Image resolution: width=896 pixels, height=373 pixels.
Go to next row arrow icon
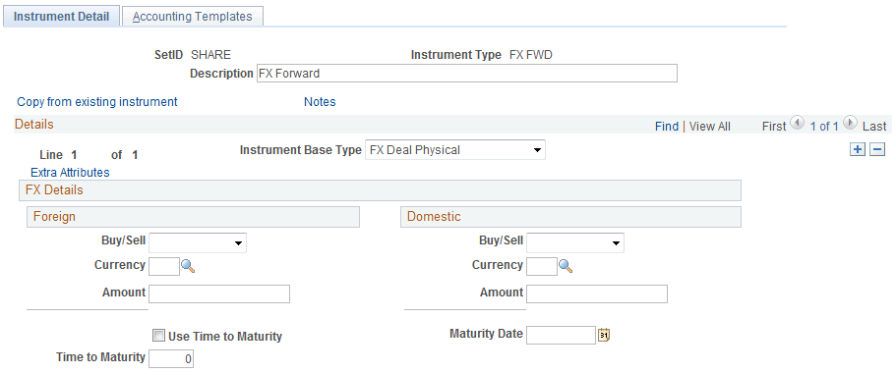coord(851,123)
